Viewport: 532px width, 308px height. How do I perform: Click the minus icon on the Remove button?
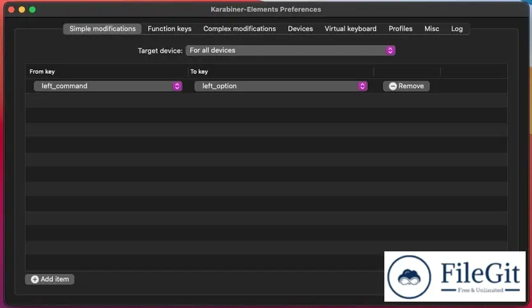tap(393, 86)
